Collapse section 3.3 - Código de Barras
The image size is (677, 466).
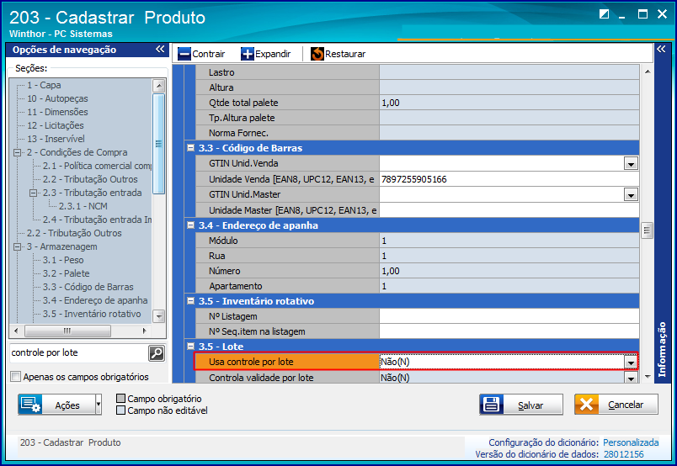[190, 147]
